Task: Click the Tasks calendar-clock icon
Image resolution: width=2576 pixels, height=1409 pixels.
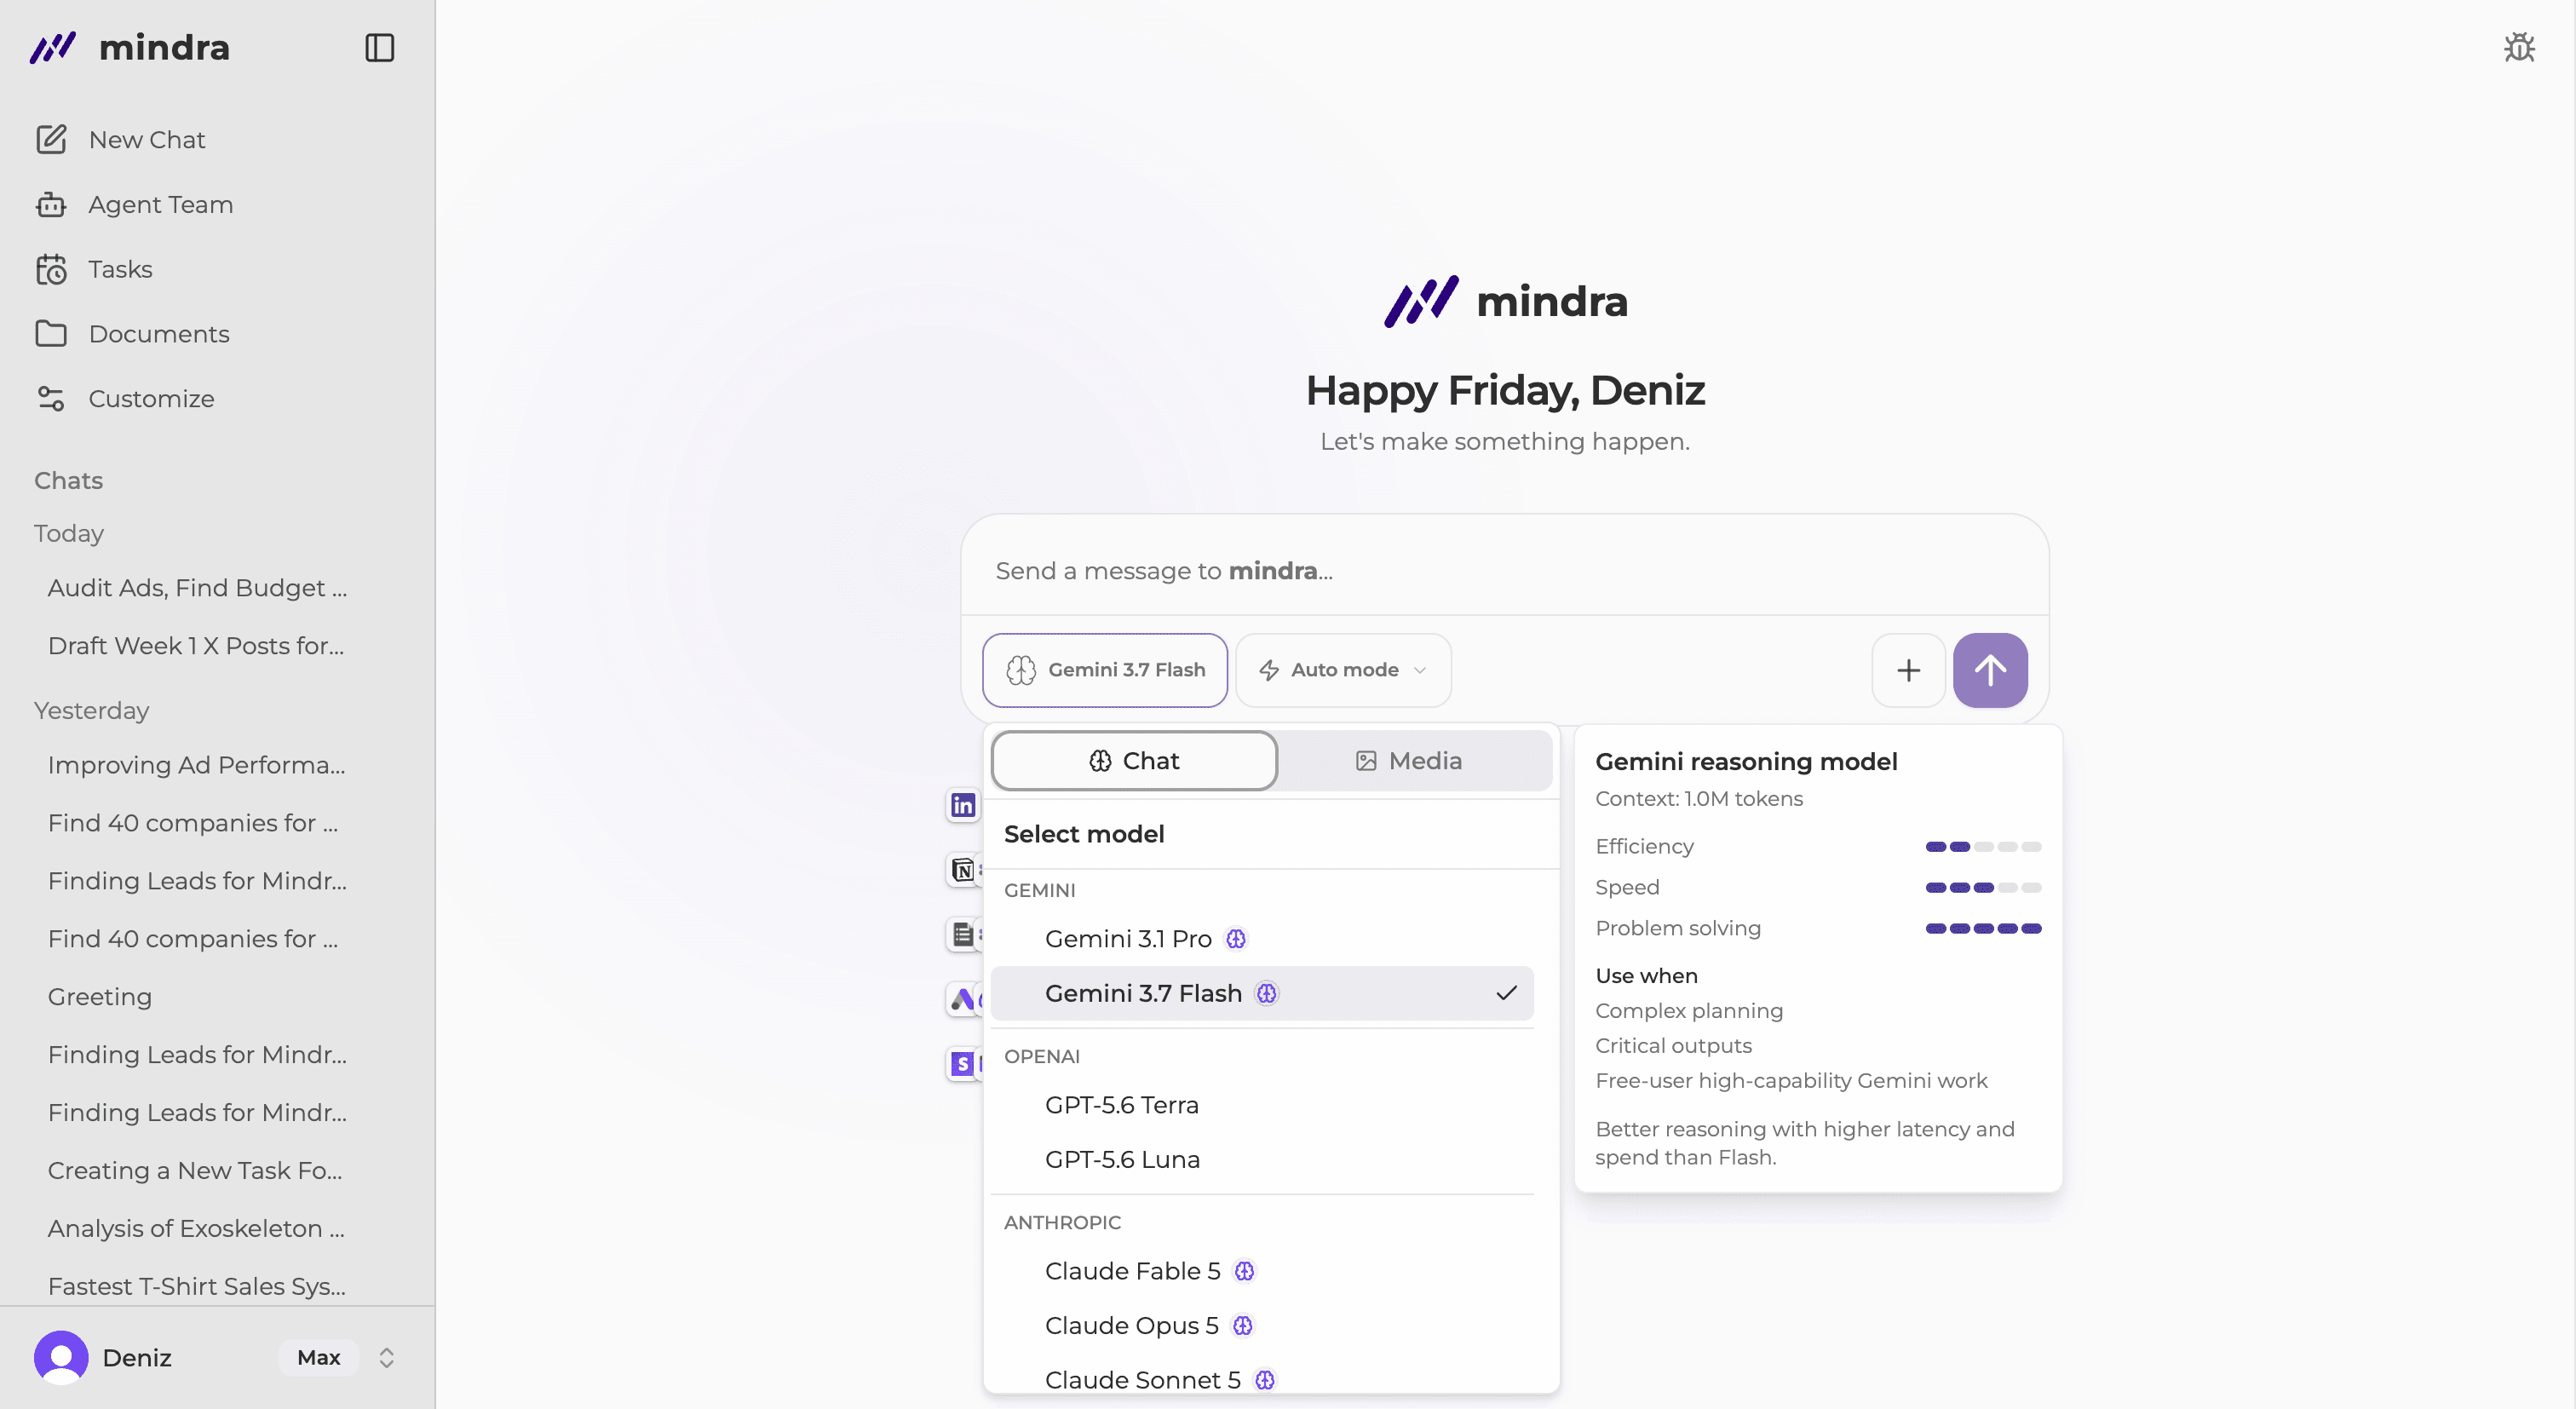Action: pos(51,269)
